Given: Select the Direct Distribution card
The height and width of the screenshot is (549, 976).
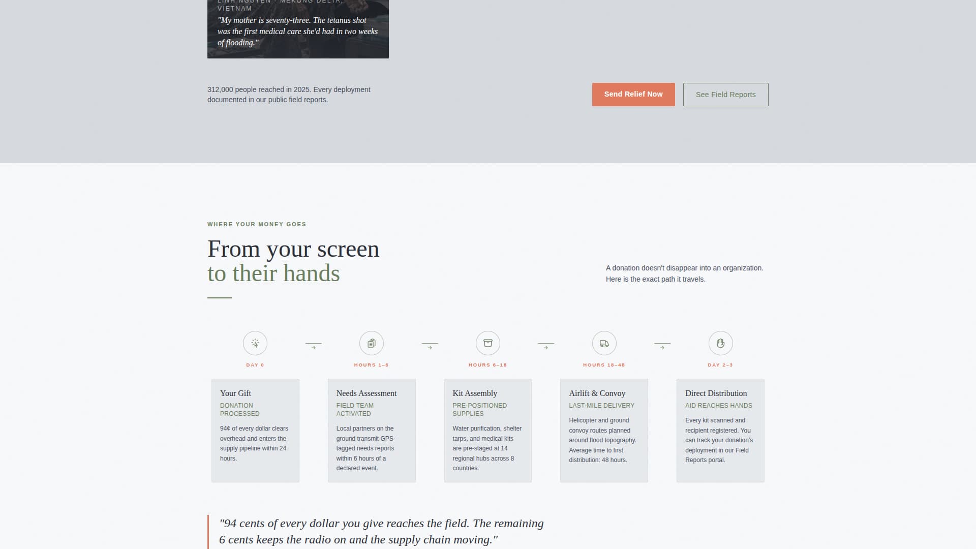Looking at the screenshot, I should point(720,430).
